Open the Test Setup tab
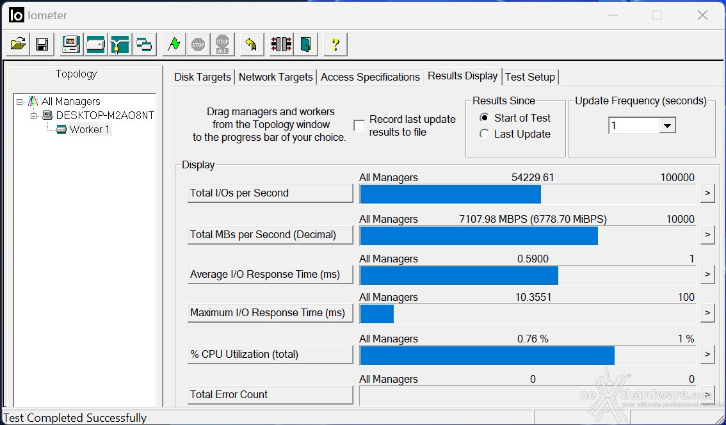726x425 pixels. [x=530, y=77]
